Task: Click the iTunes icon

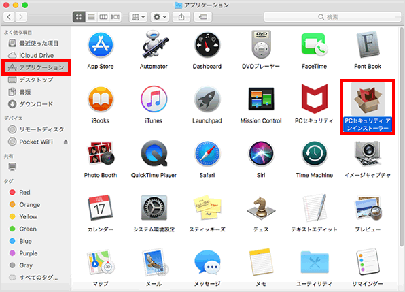Action: click(154, 99)
